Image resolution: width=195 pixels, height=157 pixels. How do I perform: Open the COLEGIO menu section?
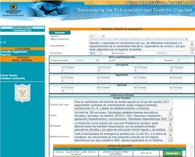tap(23, 57)
